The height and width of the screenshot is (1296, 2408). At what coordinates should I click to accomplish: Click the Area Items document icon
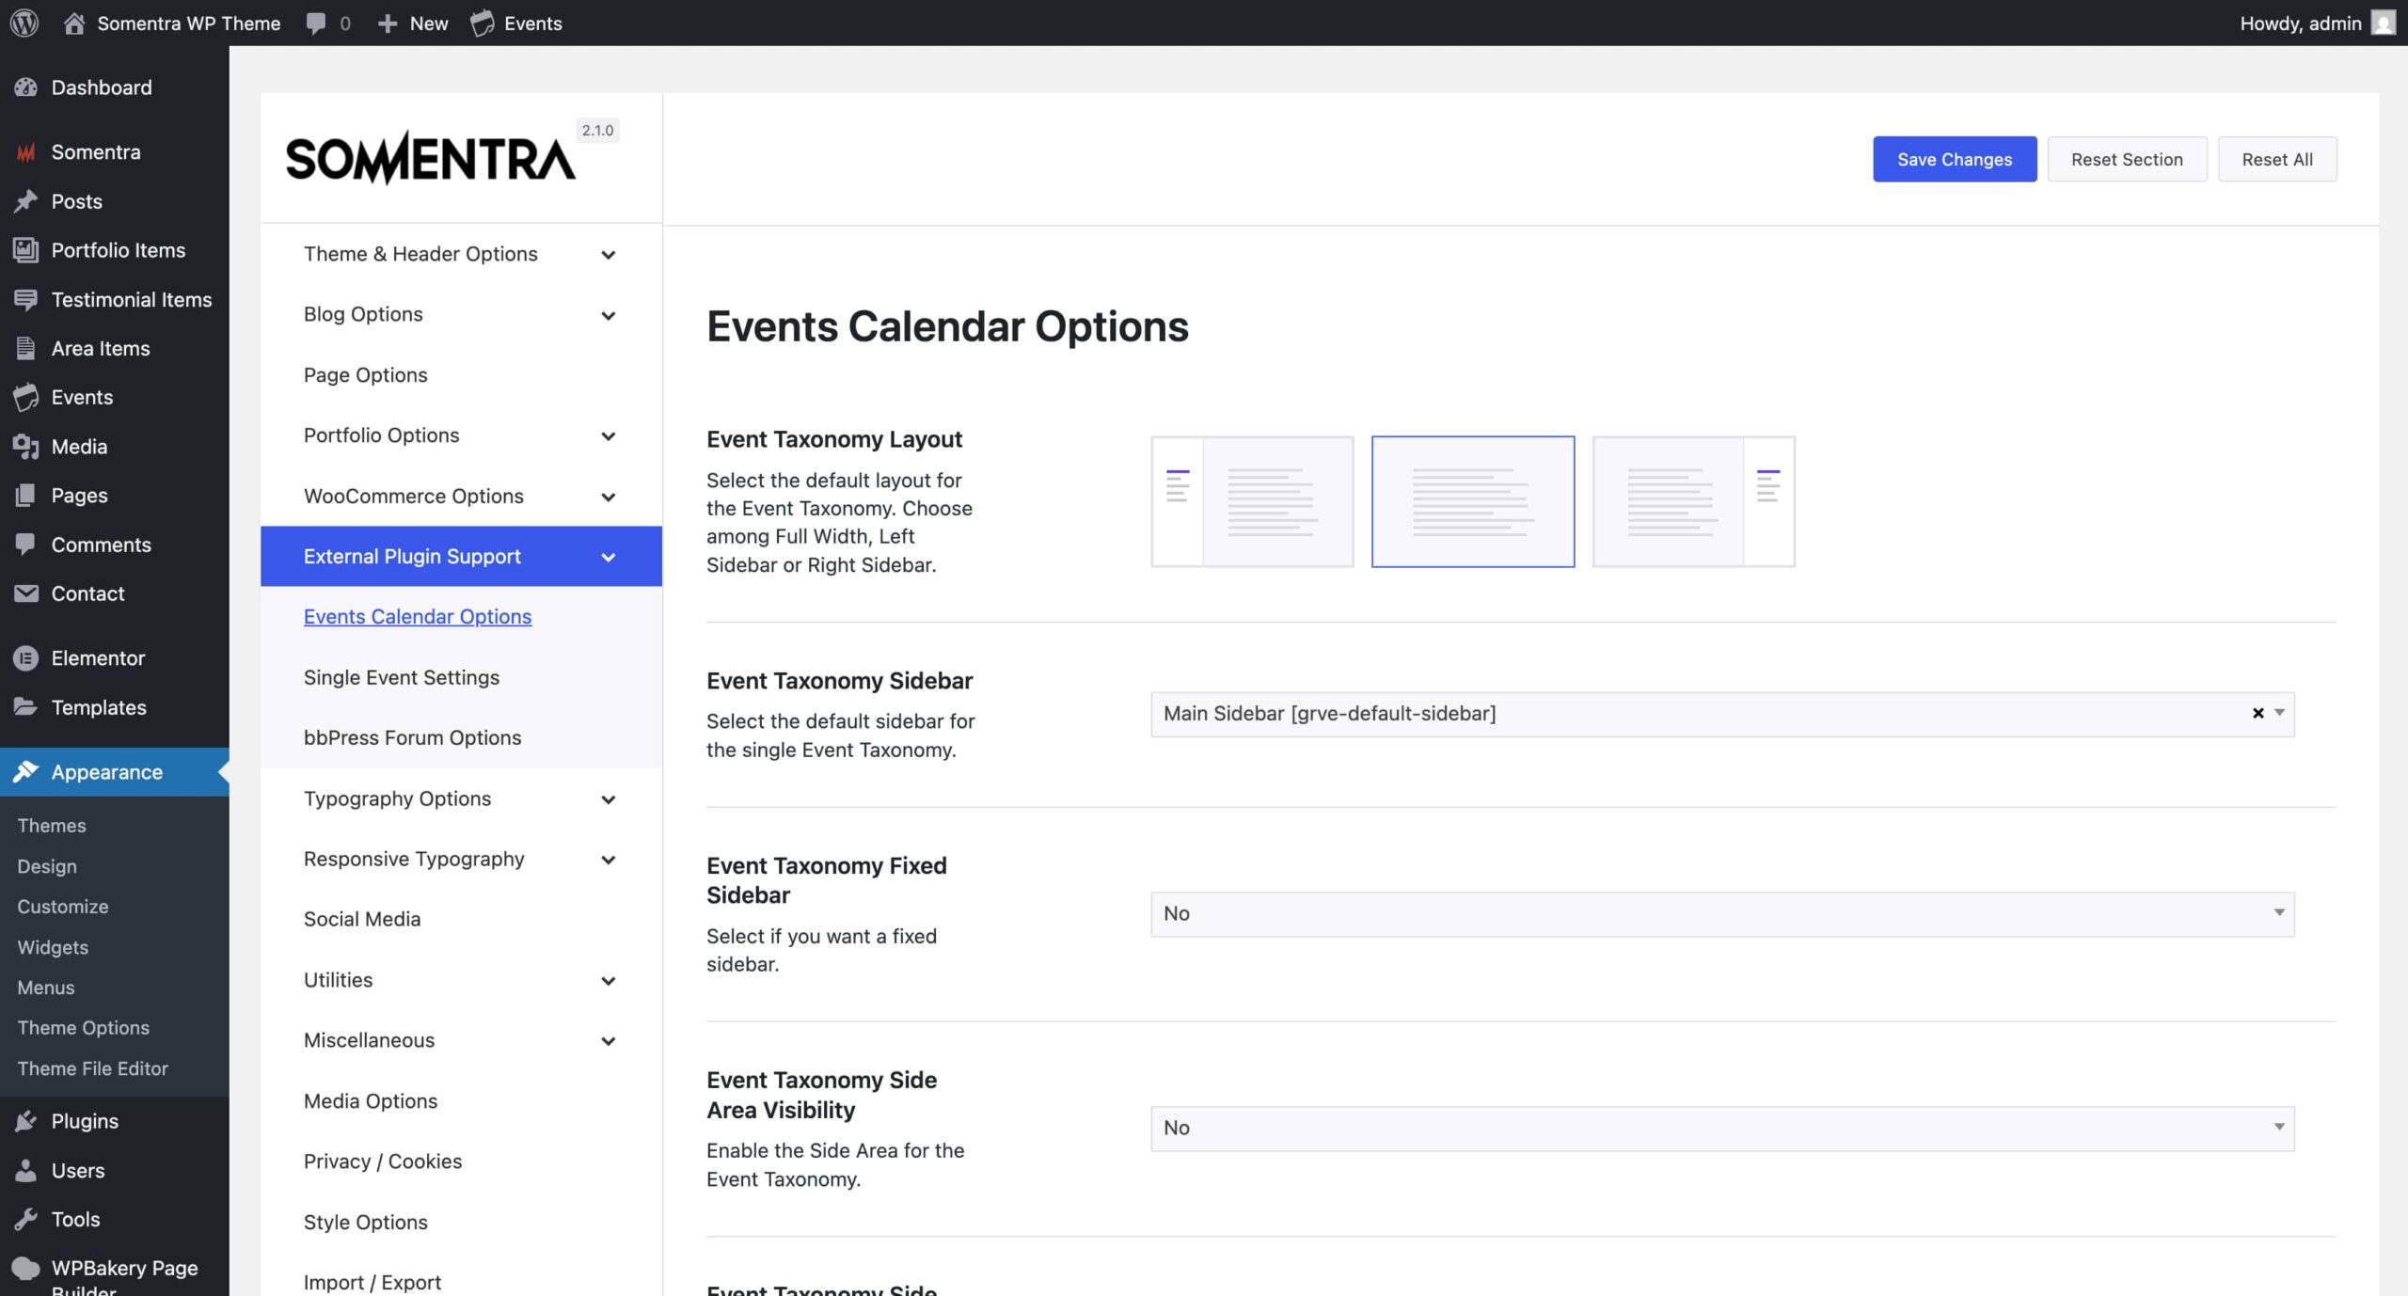point(25,348)
